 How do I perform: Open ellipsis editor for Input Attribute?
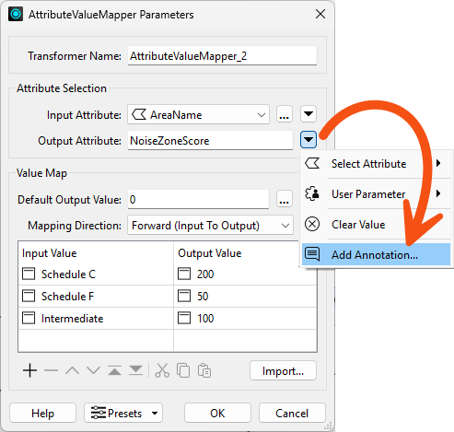point(285,114)
